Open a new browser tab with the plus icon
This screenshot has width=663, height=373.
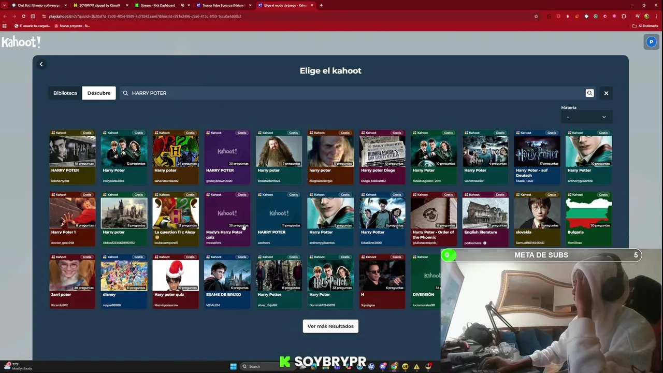[321, 5]
